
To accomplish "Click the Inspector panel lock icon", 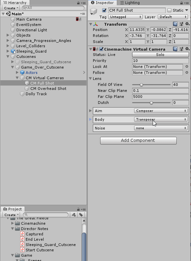I will click(x=182, y=3).
